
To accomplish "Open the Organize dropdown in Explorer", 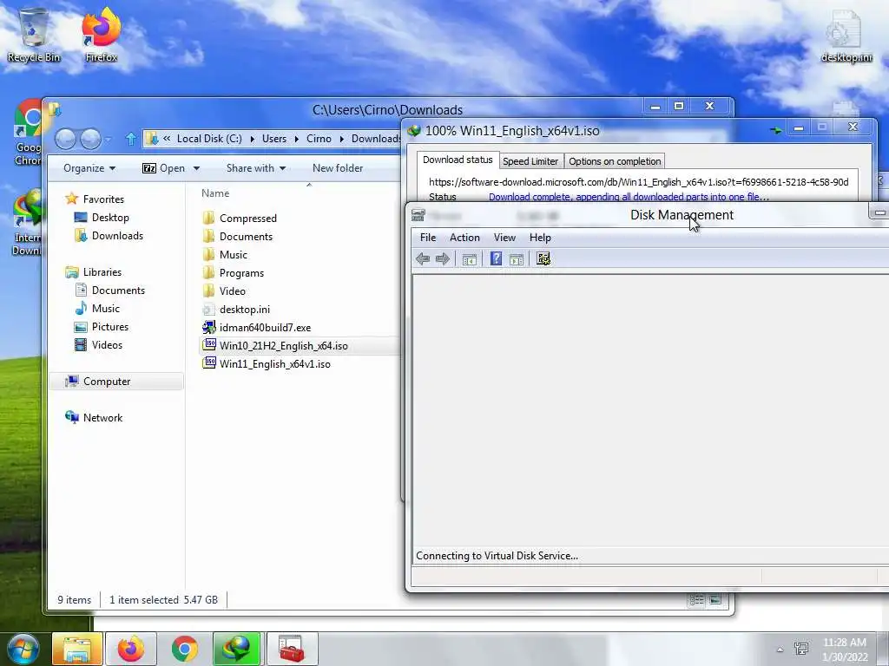I will (89, 168).
